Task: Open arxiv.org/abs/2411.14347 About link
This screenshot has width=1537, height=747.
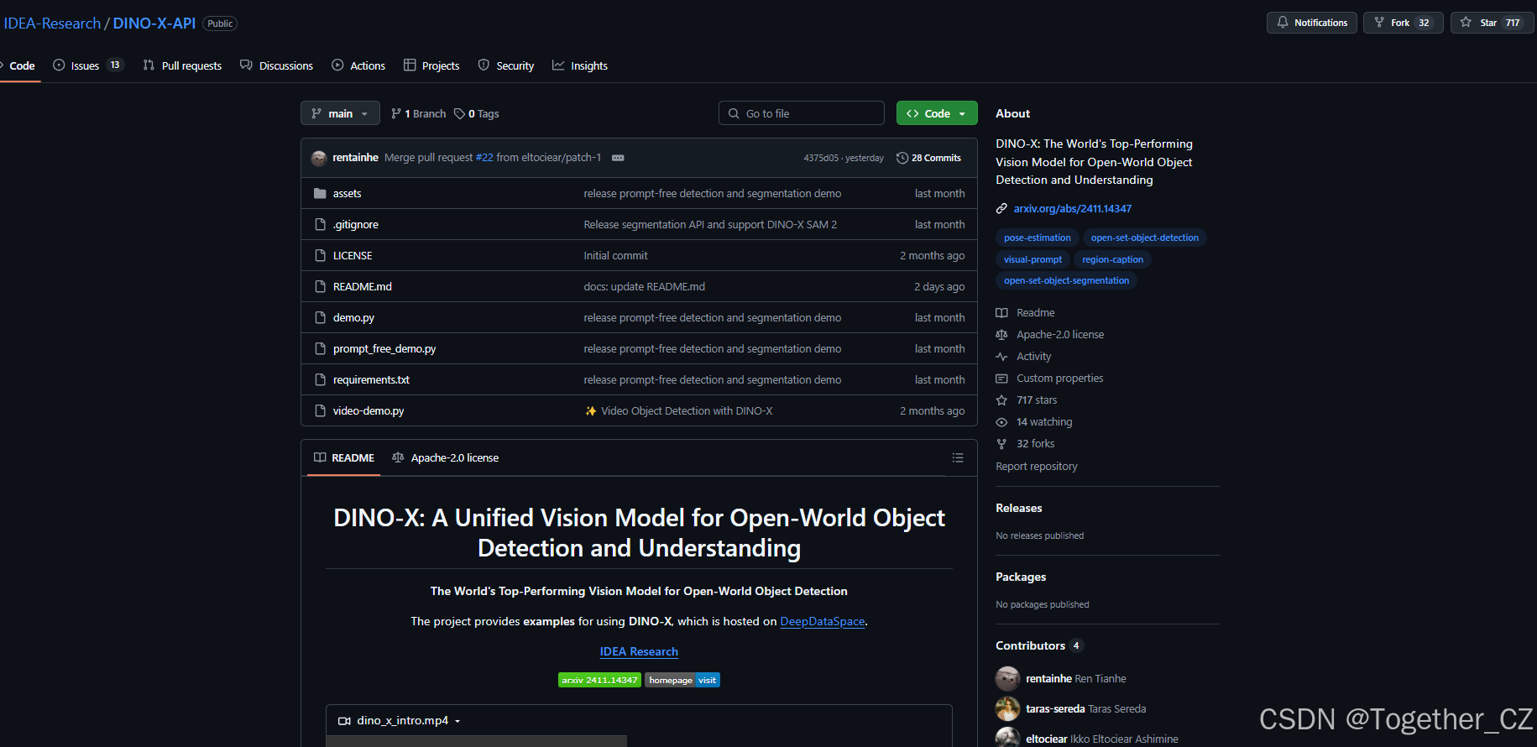Action: [1072, 208]
